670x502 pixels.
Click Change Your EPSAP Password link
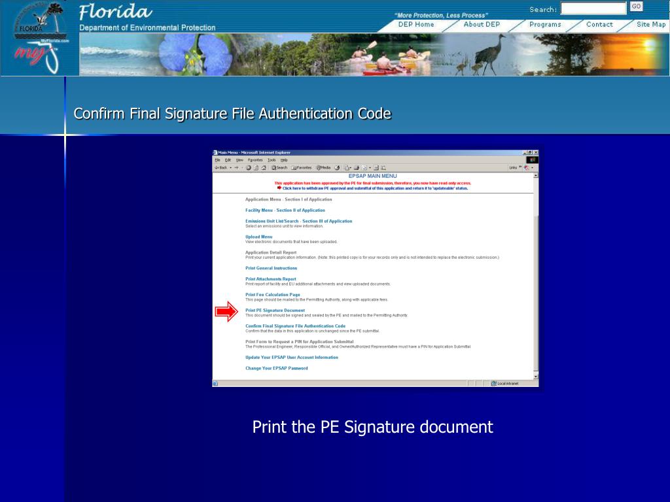pyautogui.click(x=277, y=369)
